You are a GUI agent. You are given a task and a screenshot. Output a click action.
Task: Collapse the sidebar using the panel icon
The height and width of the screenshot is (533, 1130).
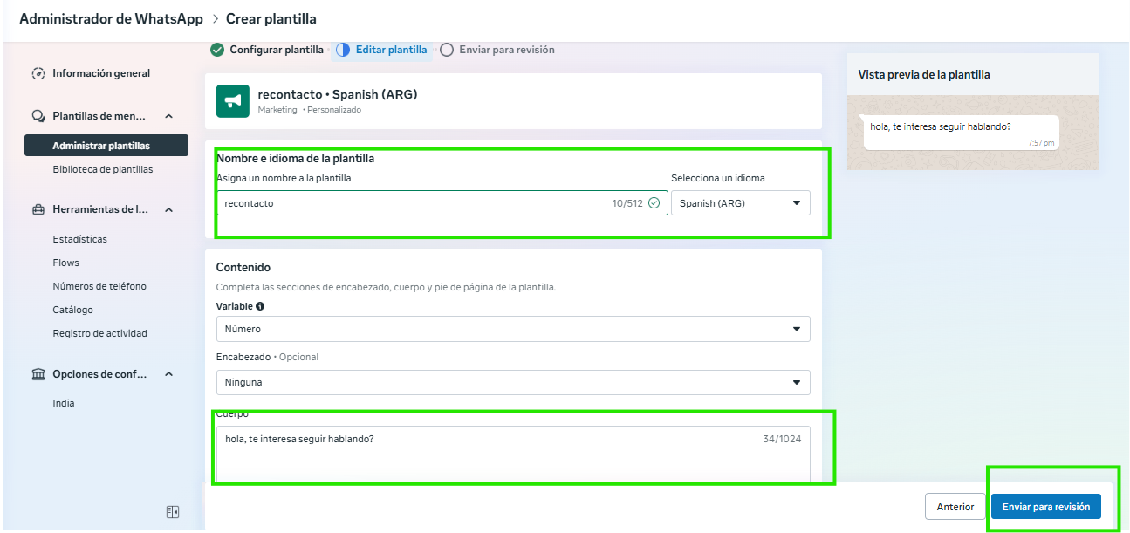pyautogui.click(x=173, y=512)
